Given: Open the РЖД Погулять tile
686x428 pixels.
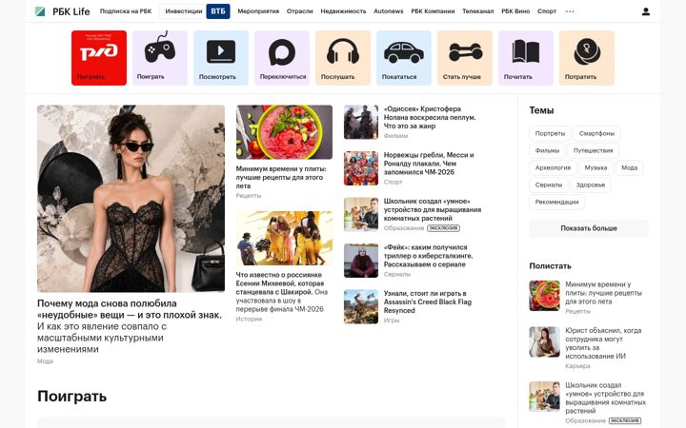Looking at the screenshot, I should tap(99, 58).
